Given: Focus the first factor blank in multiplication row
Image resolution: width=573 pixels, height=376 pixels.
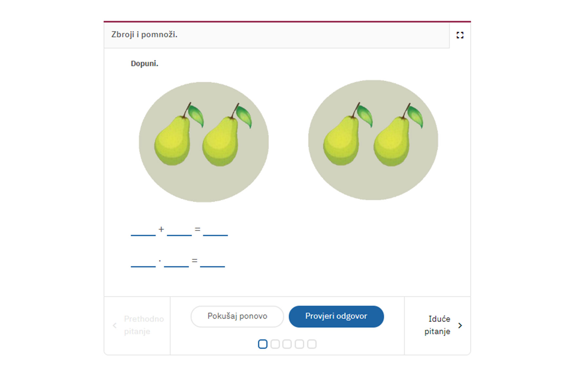Looking at the screenshot, I should [x=143, y=261].
